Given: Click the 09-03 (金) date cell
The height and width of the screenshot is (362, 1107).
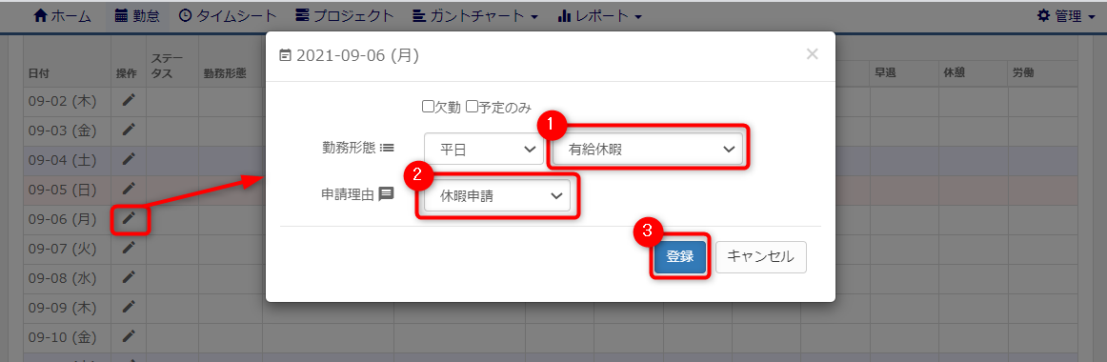Looking at the screenshot, I should pos(67,131).
